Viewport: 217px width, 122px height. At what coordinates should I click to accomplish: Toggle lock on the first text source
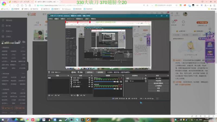point(92,78)
